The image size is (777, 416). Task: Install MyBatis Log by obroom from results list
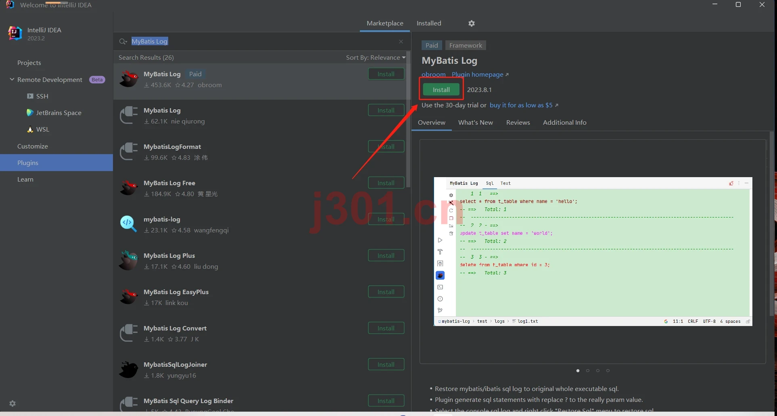pos(386,74)
